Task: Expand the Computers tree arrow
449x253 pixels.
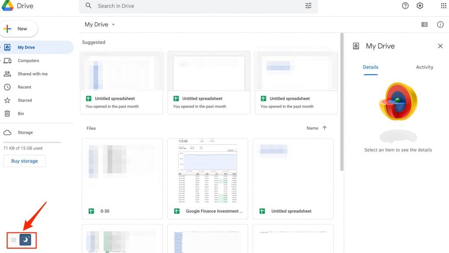Action: (x=0, y=61)
